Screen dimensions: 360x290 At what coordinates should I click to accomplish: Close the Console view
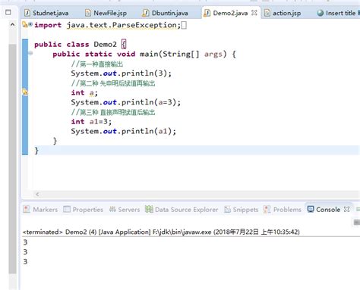(347, 209)
